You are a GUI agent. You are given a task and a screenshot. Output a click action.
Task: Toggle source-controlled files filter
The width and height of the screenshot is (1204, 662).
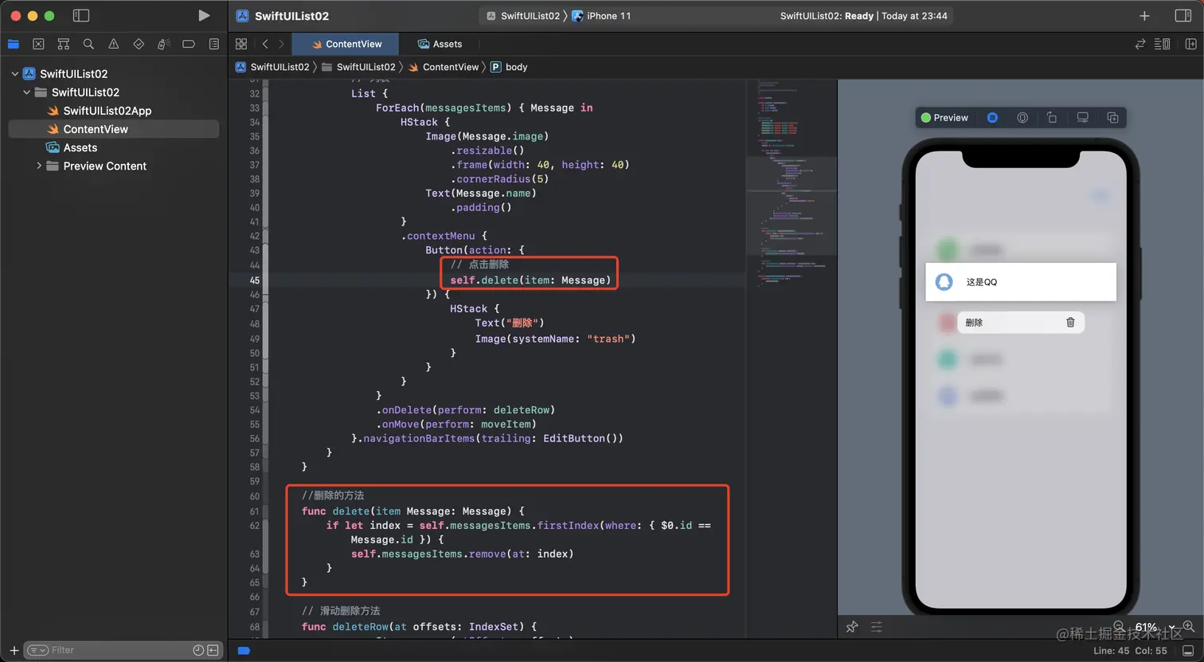(213, 650)
